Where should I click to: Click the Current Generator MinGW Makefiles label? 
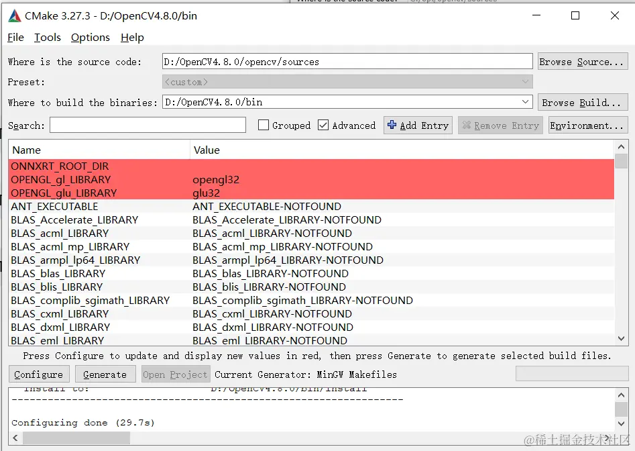click(x=306, y=374)
